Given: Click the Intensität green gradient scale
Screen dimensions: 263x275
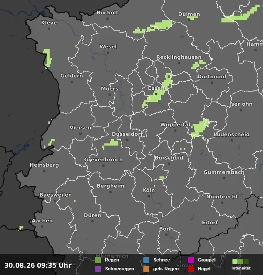Looking at the screenshot, I should [241, 261].
